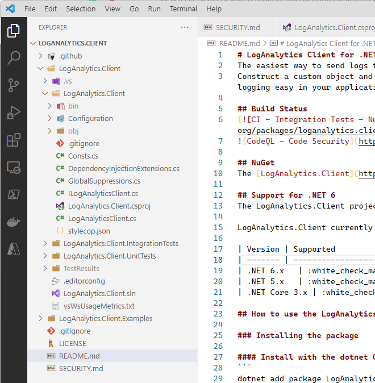Click README.md in the breadcrumb path
Viewport: 375px width, 383px height.
(x=239, y=43)
